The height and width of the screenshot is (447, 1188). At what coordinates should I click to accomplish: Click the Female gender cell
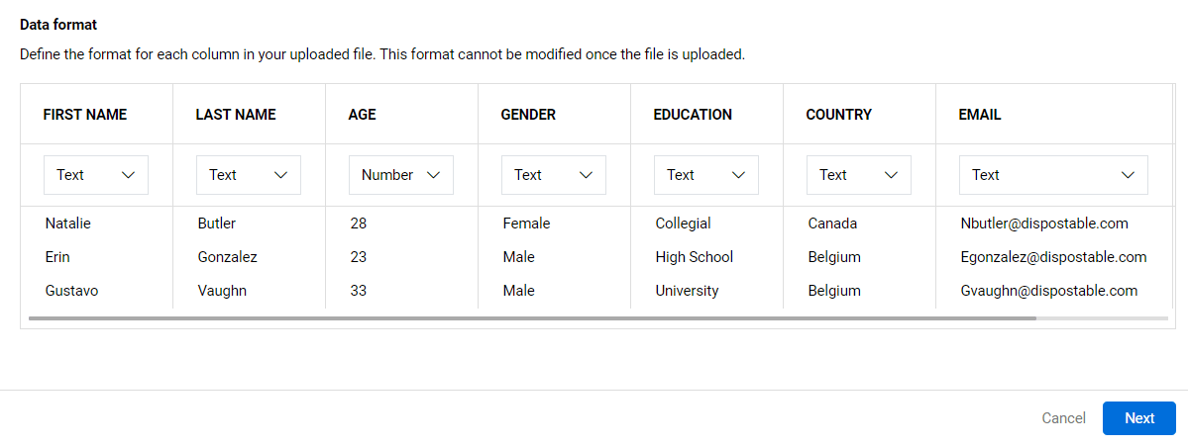tap(526, 223)
